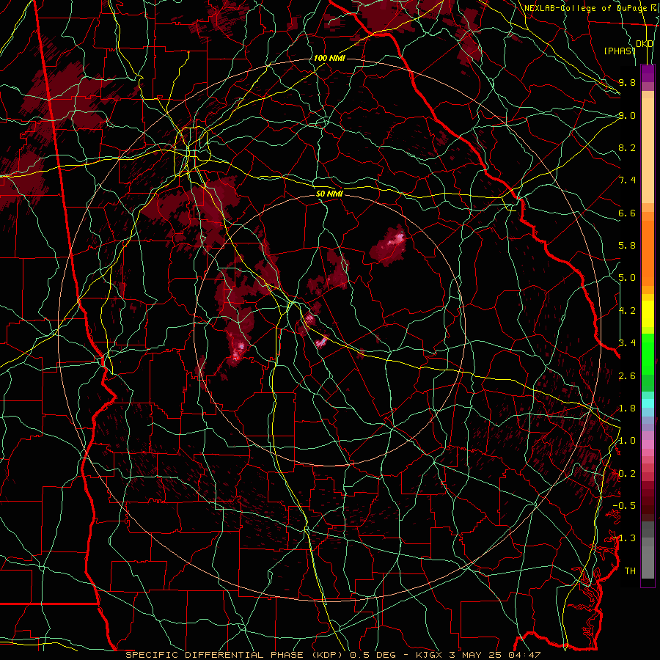Click the 5.8 value on the color scale
This screenshot has width=660, height=660.
click(627, 246)
